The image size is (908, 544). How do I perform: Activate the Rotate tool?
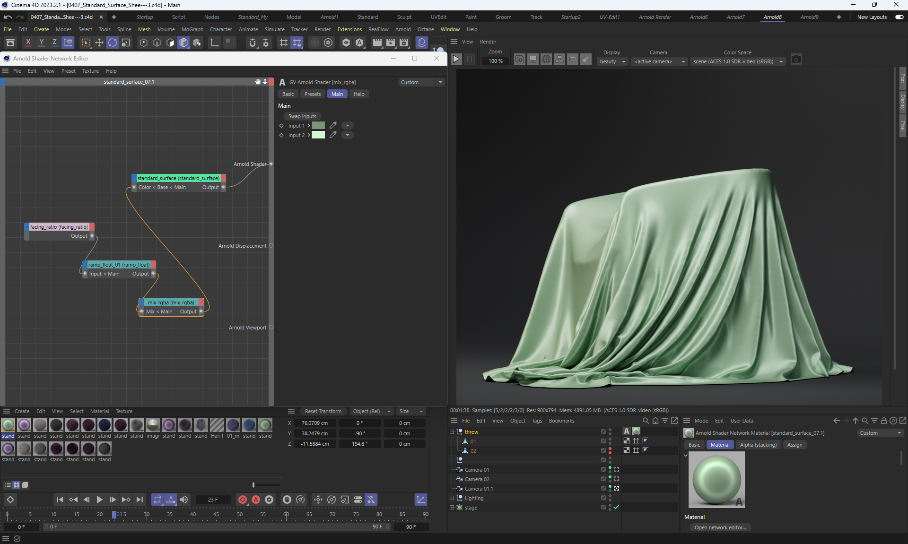(113, 43)
